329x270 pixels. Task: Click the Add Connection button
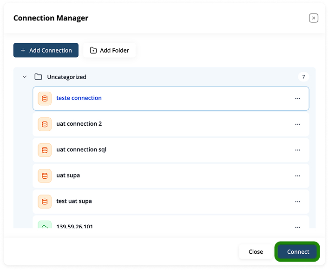point(46,50)
